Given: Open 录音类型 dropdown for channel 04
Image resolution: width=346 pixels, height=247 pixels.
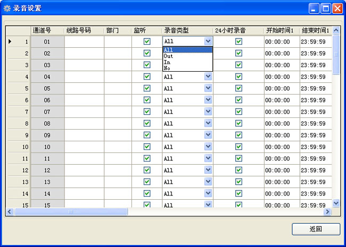Looking at the screenshot, I should click(x=208, y=76).
